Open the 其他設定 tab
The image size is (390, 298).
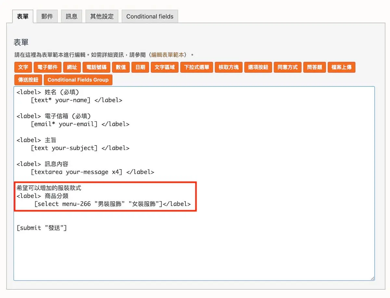[x=102, y=16]
